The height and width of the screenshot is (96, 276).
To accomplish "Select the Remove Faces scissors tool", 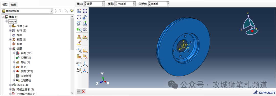I will (x=85, y=57).
